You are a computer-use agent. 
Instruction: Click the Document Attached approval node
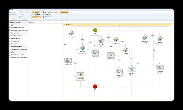click(x=160, y=68)
